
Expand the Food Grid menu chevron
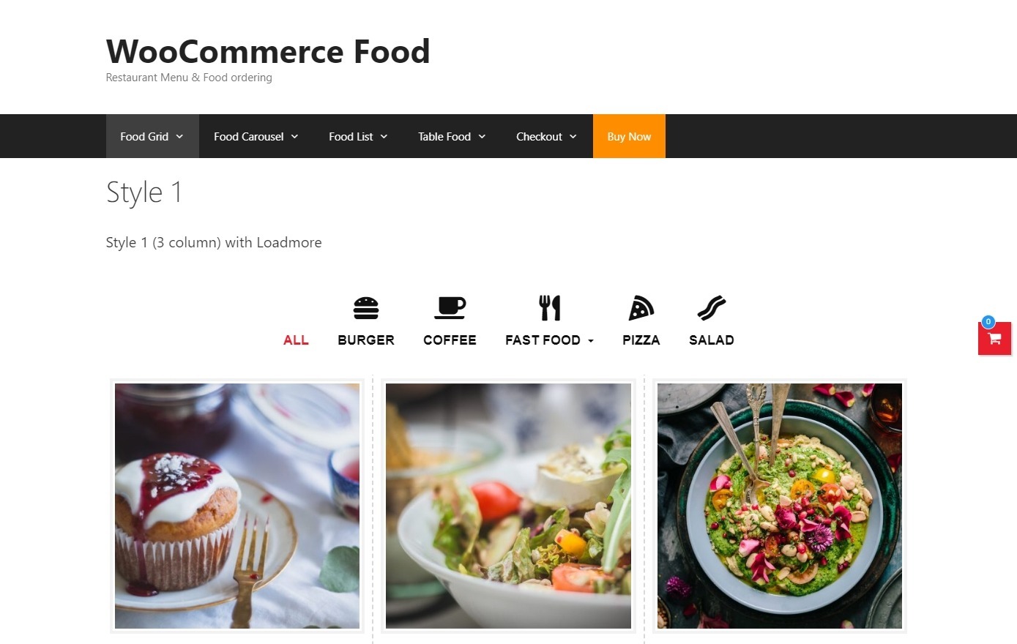point(179,137)
